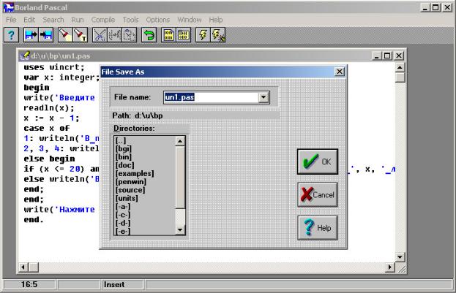Click the Help button in Save As dialog

(318, 228)
